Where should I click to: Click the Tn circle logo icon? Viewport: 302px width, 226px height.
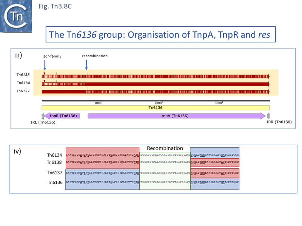[17, 17]
